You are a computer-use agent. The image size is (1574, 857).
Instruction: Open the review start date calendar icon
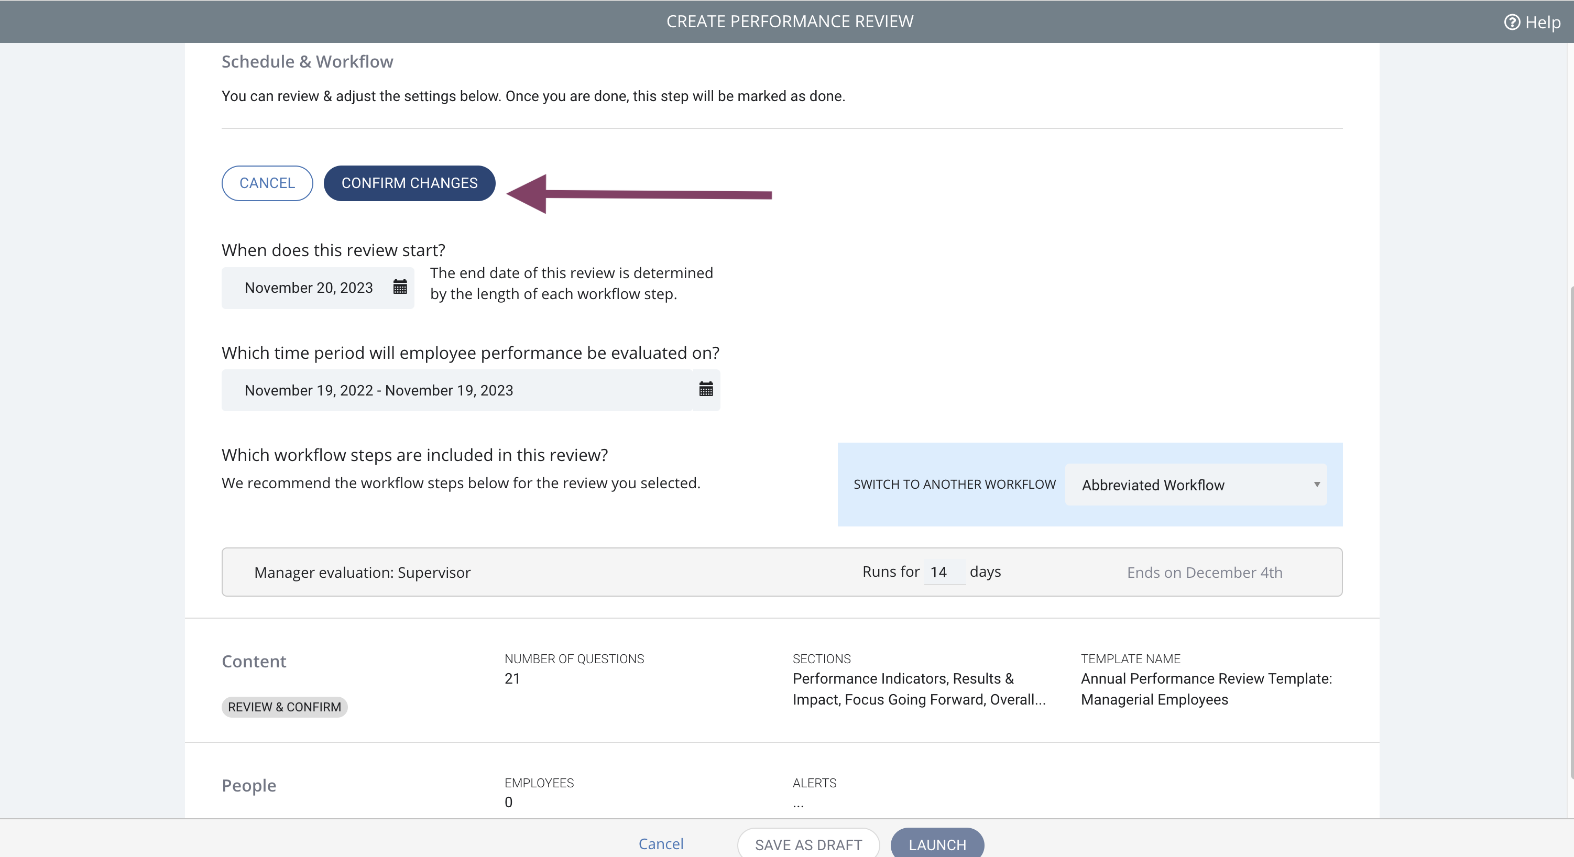tap(400, 287)
